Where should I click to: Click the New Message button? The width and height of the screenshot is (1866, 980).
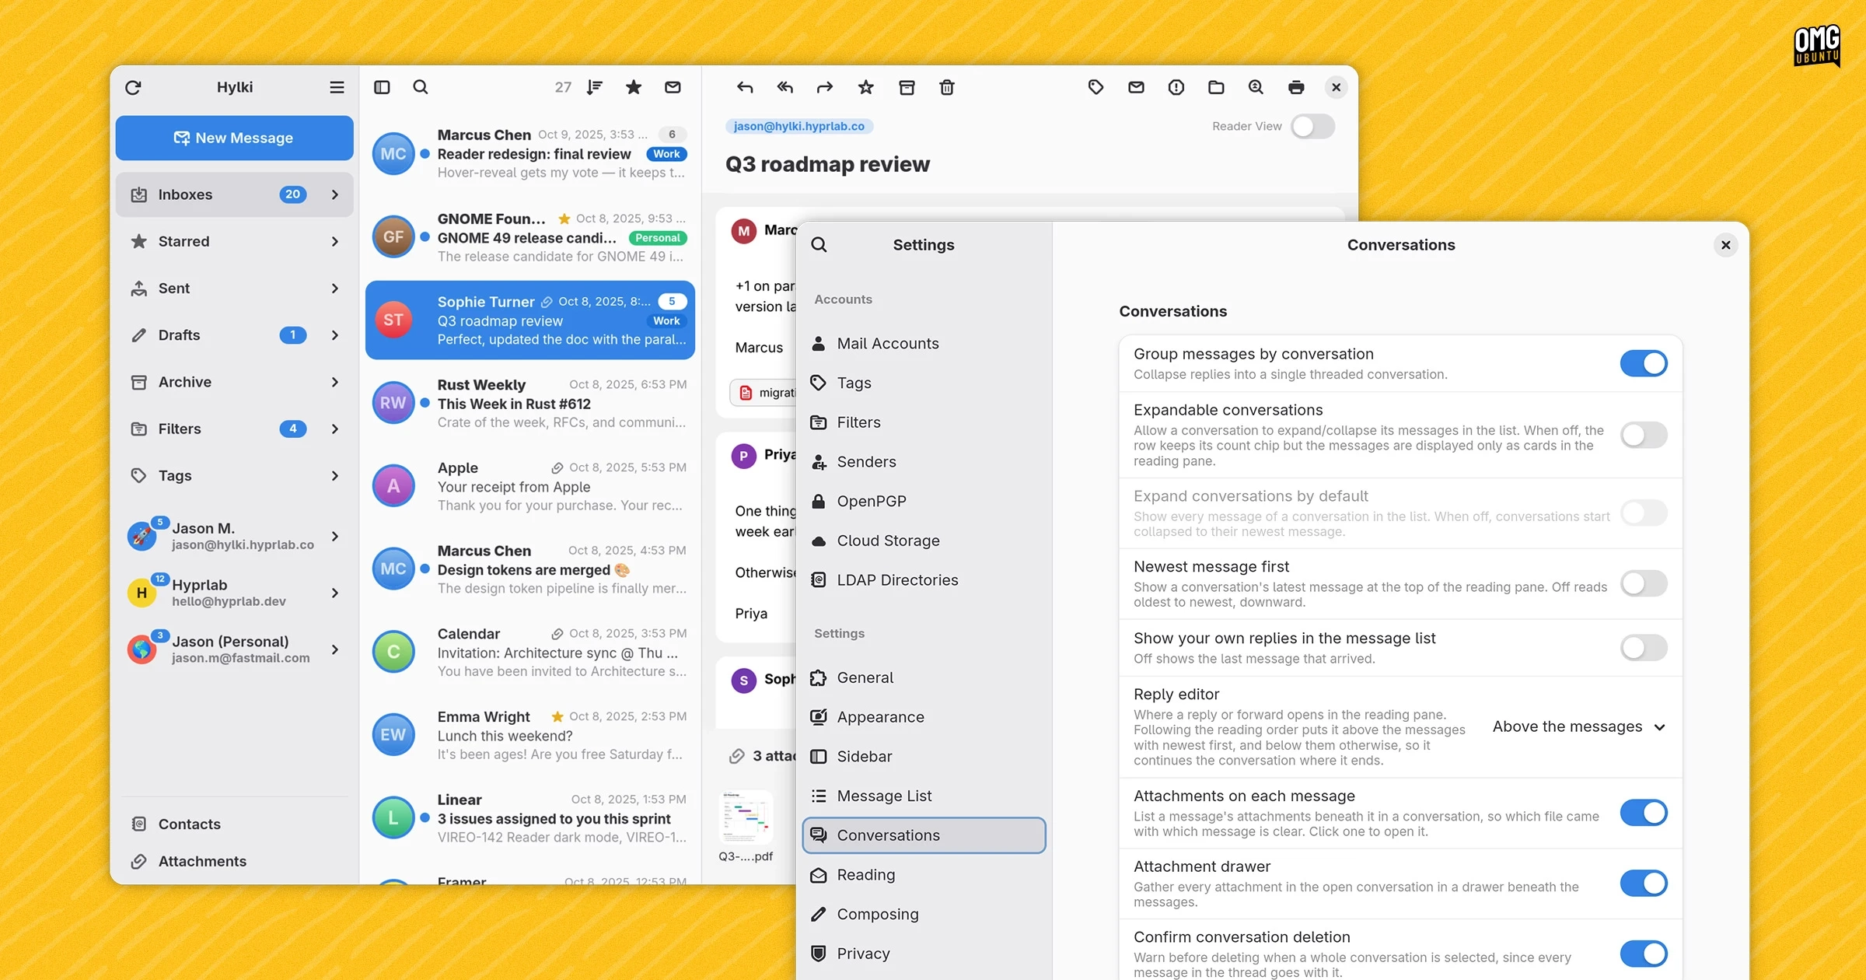(x=234, y=138)
